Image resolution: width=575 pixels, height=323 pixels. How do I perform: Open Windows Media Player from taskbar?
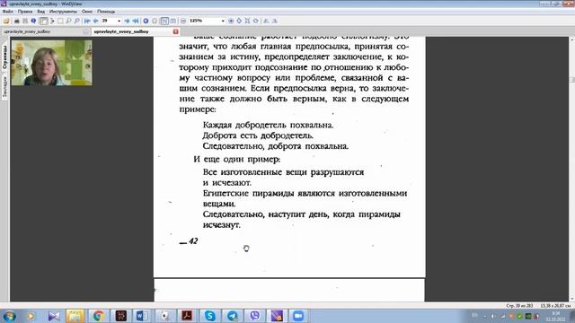pos(31,316)
